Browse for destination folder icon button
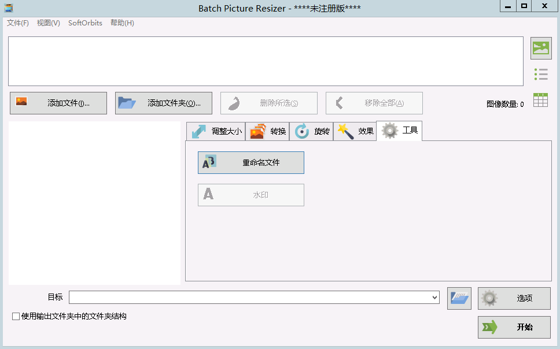This screenshot has height=349, width=560. pos(459,298)
